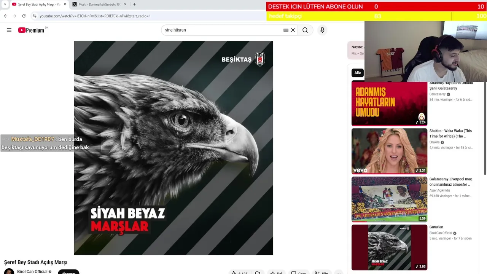Open the Birol Can Official channel avatar
487x274 pixels.
coord(9,271)
